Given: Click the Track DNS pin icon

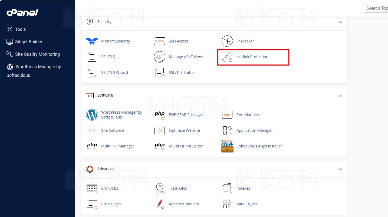Looking at the screenshot, I should (x=160, y=188).
